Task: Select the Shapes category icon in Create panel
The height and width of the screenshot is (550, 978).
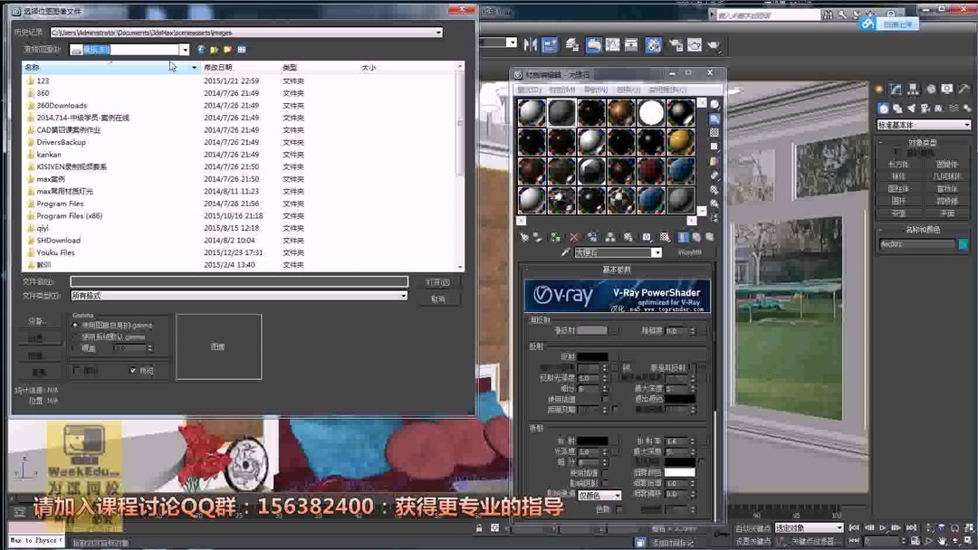Action: pos(896,109)
